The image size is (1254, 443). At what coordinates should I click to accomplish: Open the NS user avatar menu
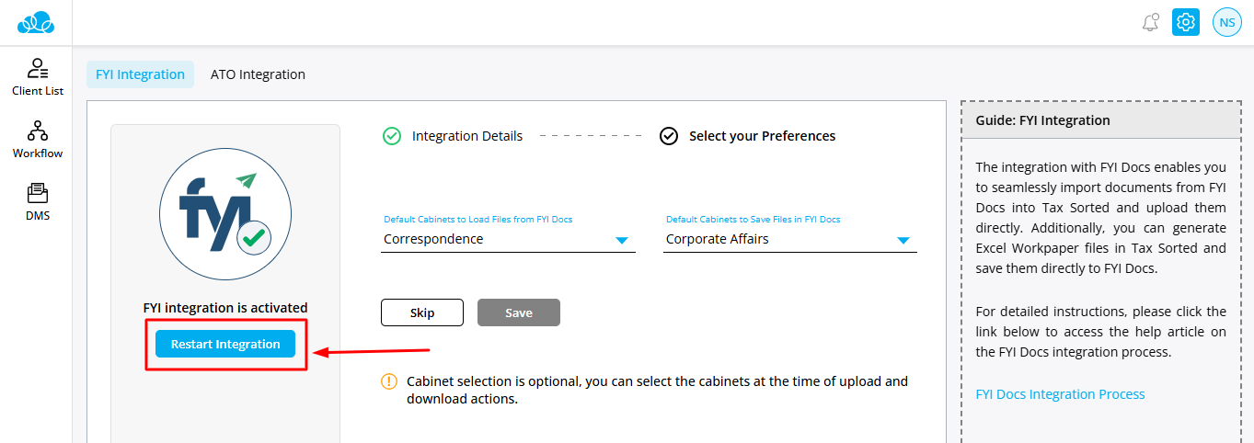[x=1227, y=22]
